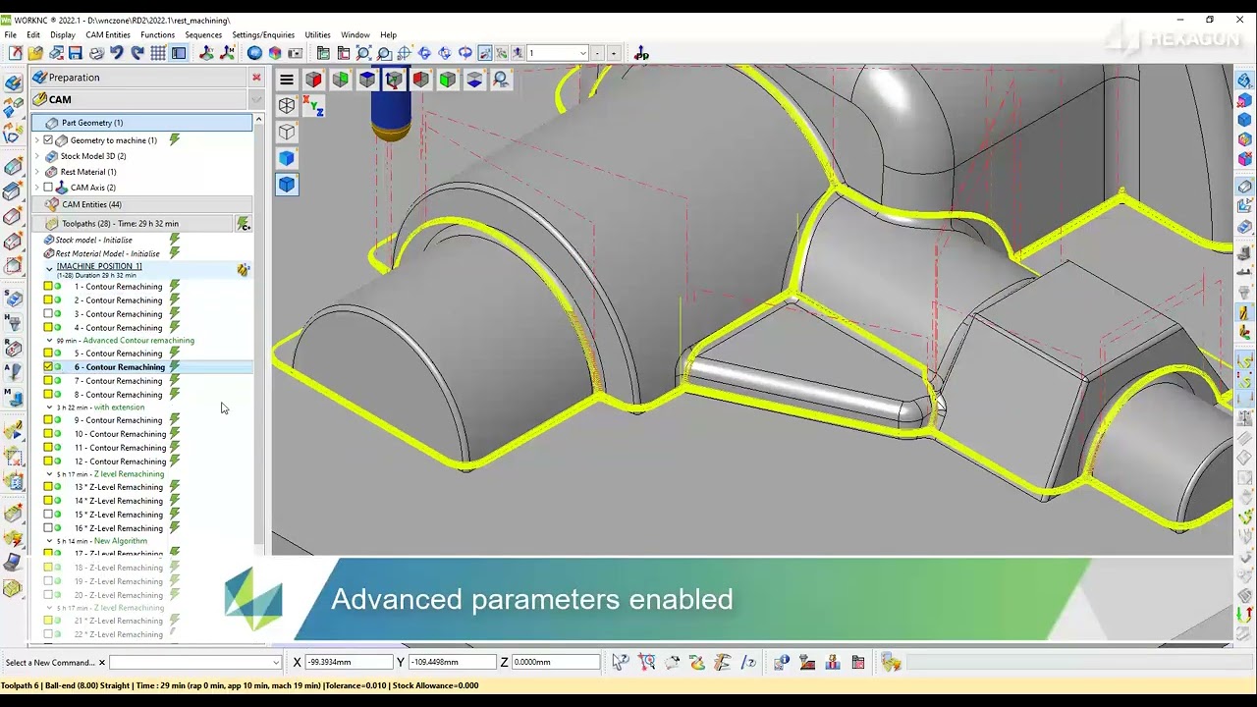Expand the Stock Model 3D (2) node
This screenshot has width=1257, height=707.
37,156
